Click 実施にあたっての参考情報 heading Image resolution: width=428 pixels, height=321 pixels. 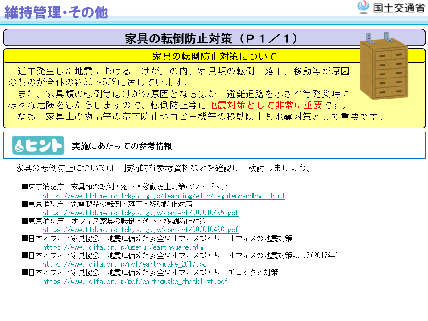(x=122, y=146)
